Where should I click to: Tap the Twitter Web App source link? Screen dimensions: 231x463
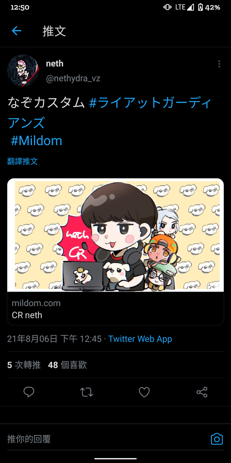point(140,339)
